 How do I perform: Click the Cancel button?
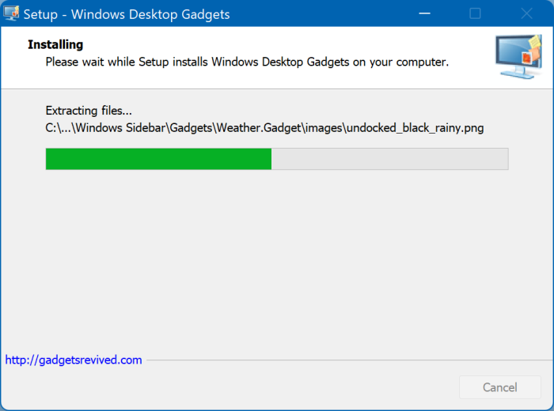[x=499, y=387]
